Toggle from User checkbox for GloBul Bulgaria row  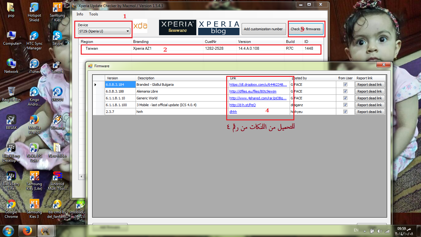[x=345, y=84]
